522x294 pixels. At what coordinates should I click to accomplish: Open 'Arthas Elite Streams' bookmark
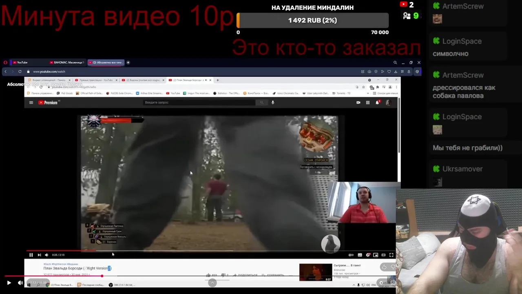(x=149, y=93)
